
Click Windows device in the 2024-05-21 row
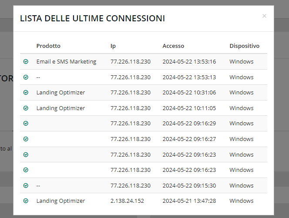coord(241,201)
